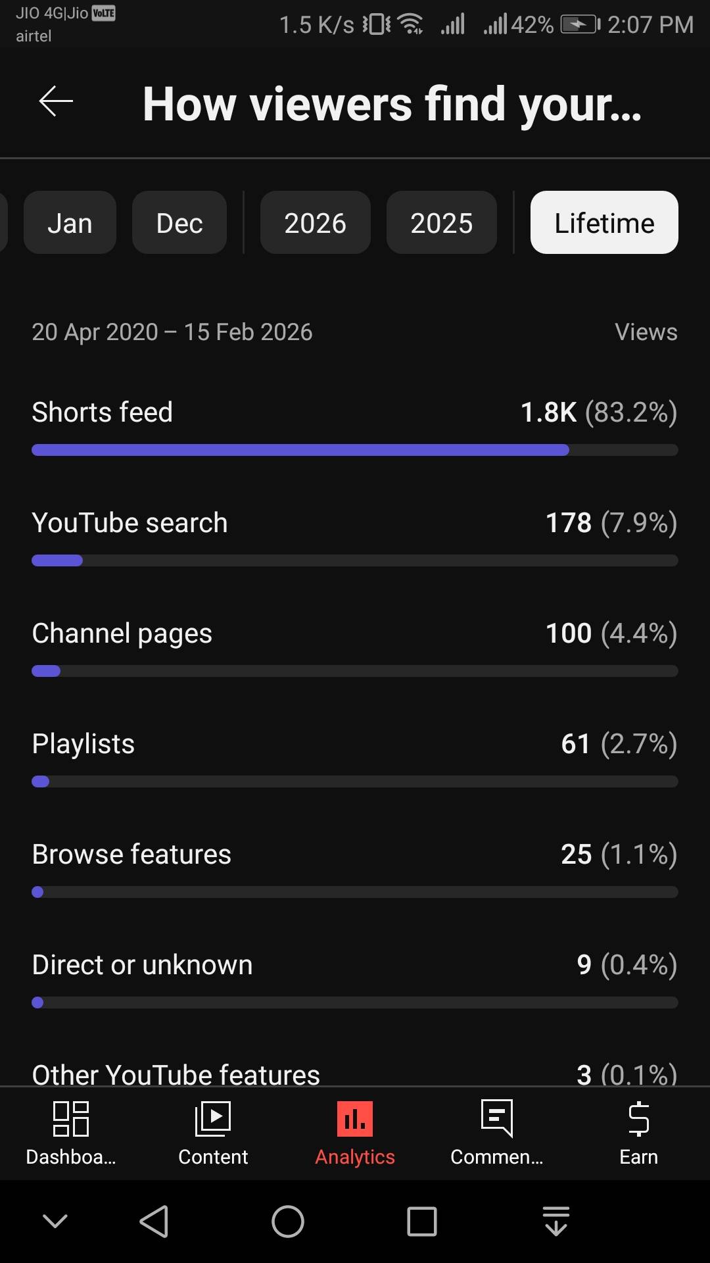
Task: Open the Content tab icon
Action: click(x=213, y=1118)
